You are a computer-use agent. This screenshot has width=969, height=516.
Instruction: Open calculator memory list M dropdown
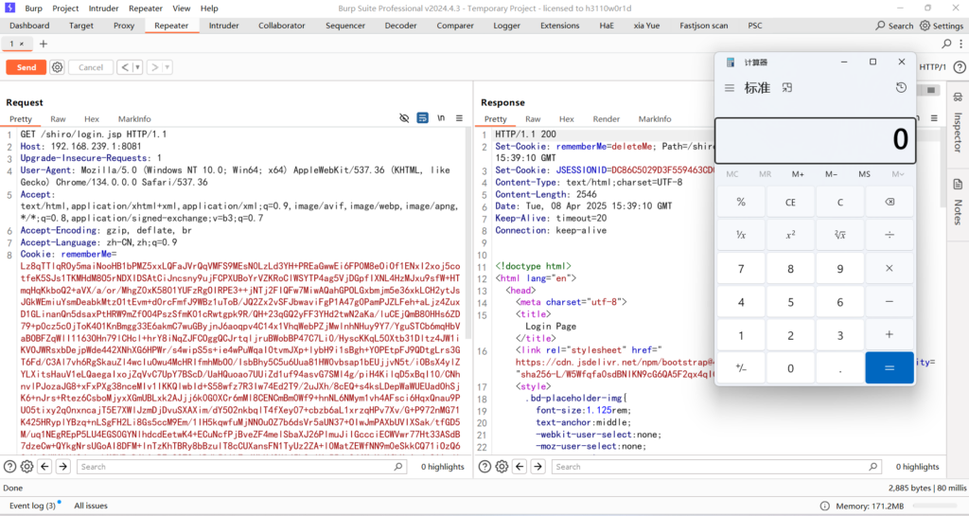click(896, 174)
